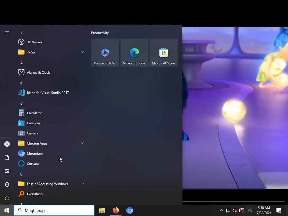Click the C letter header
This screenshot has height=216, width=288.
tap(21, 103)
